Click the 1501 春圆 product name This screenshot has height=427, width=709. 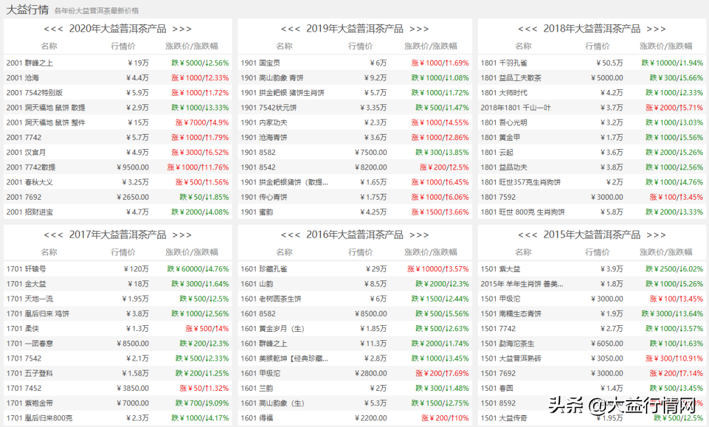(496, 388)
